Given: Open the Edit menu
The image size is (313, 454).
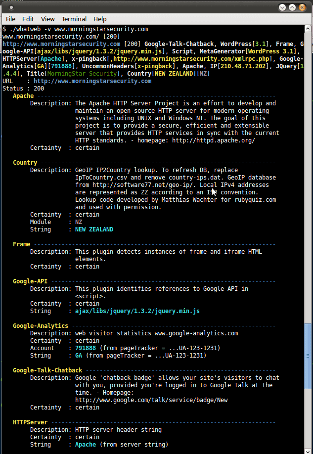Looking at the screenshot, I should (x=28, y=19).
